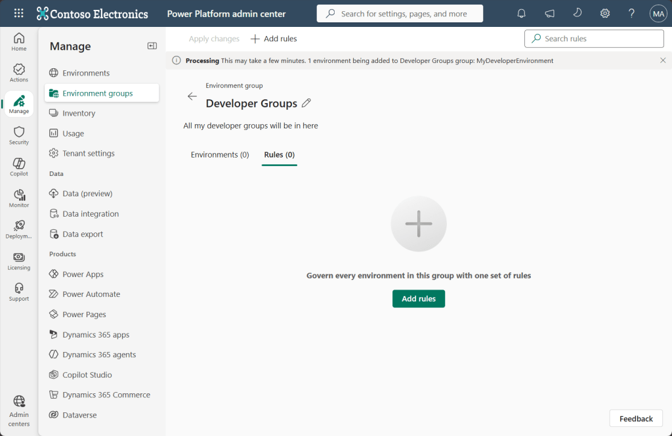Click Add rules in command bar

(274, 39)
